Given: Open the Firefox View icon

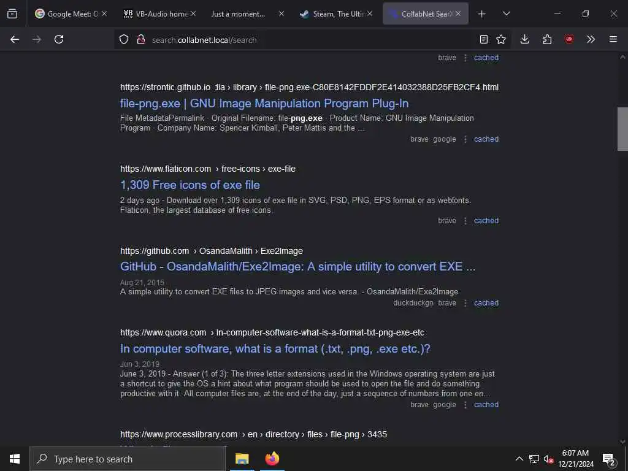Looking at the screenshot, I should point(12,13).
